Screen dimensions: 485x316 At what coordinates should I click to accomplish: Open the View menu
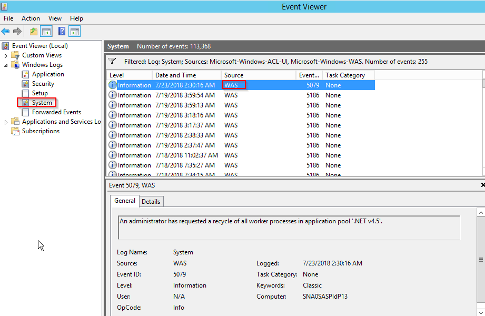(x=55, y=18)
